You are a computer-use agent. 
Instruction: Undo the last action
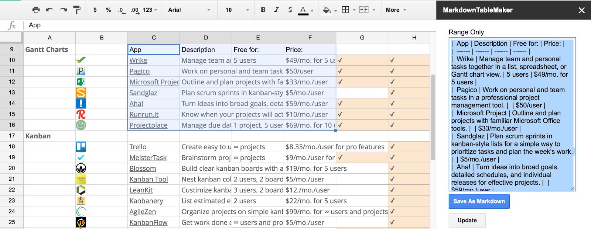tap(49, 10)
